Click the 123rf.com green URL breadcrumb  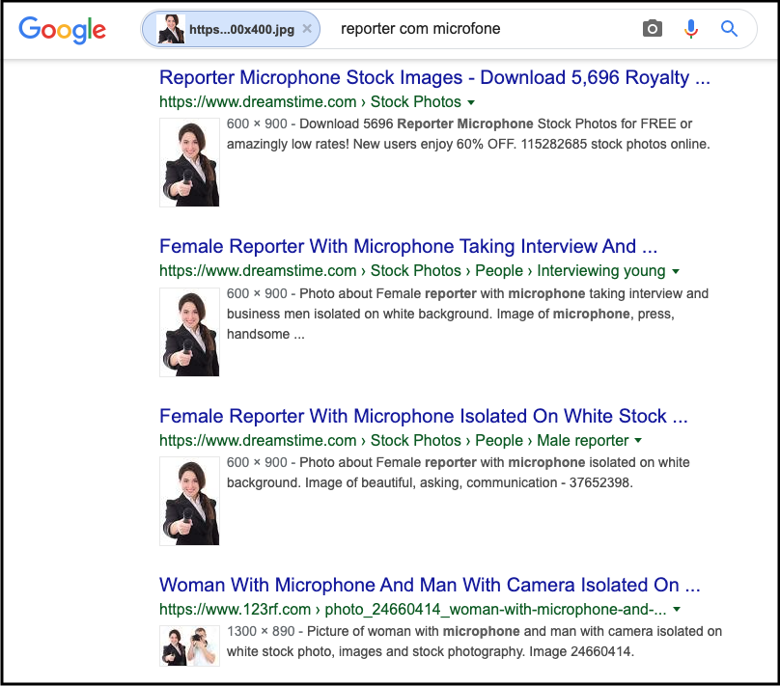click(235, 610)
